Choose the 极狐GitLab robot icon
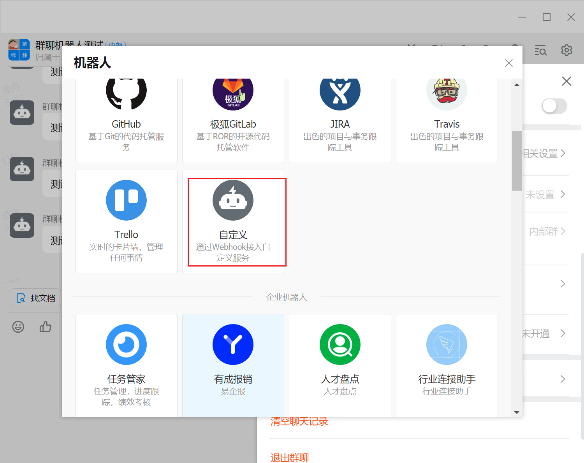 pyautogui.click(x=233, y=94)
